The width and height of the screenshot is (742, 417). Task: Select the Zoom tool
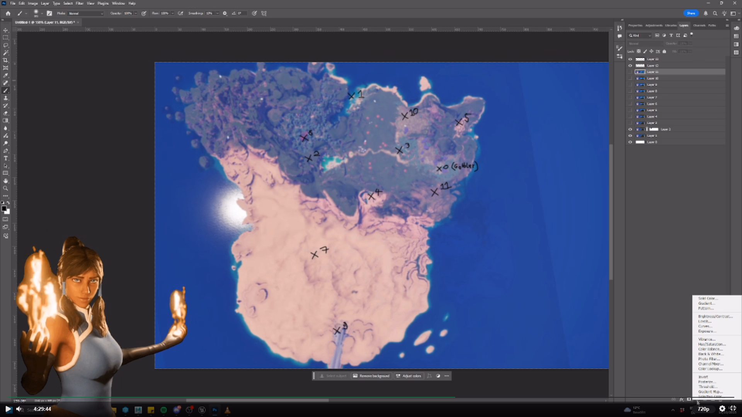[5, 188]
